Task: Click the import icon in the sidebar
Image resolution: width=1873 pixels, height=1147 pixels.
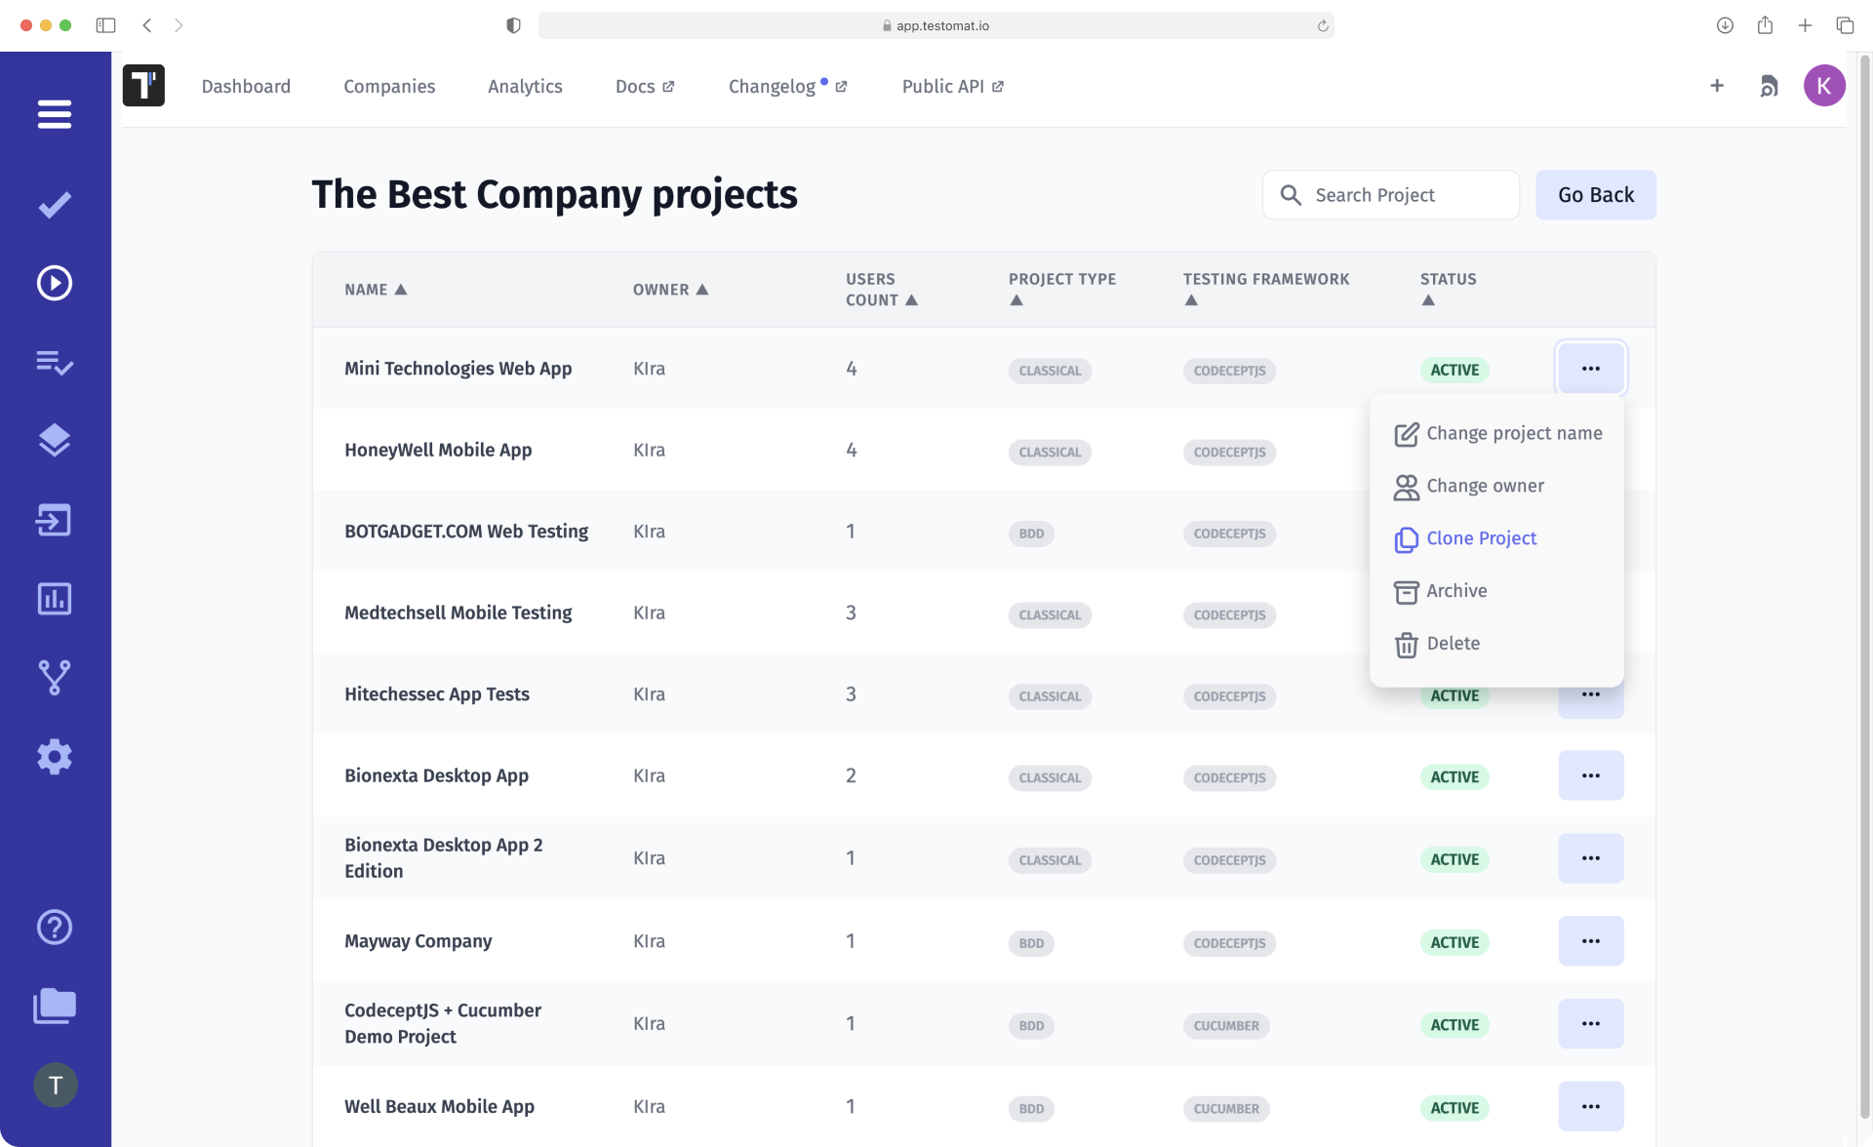Action: click(55, 520)
